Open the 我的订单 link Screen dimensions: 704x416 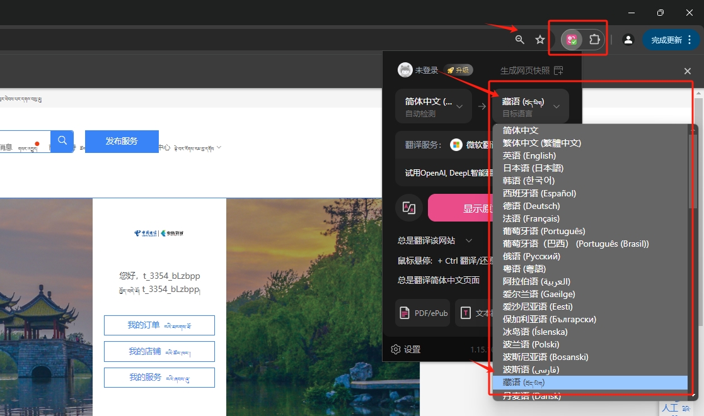coord(159,325)
